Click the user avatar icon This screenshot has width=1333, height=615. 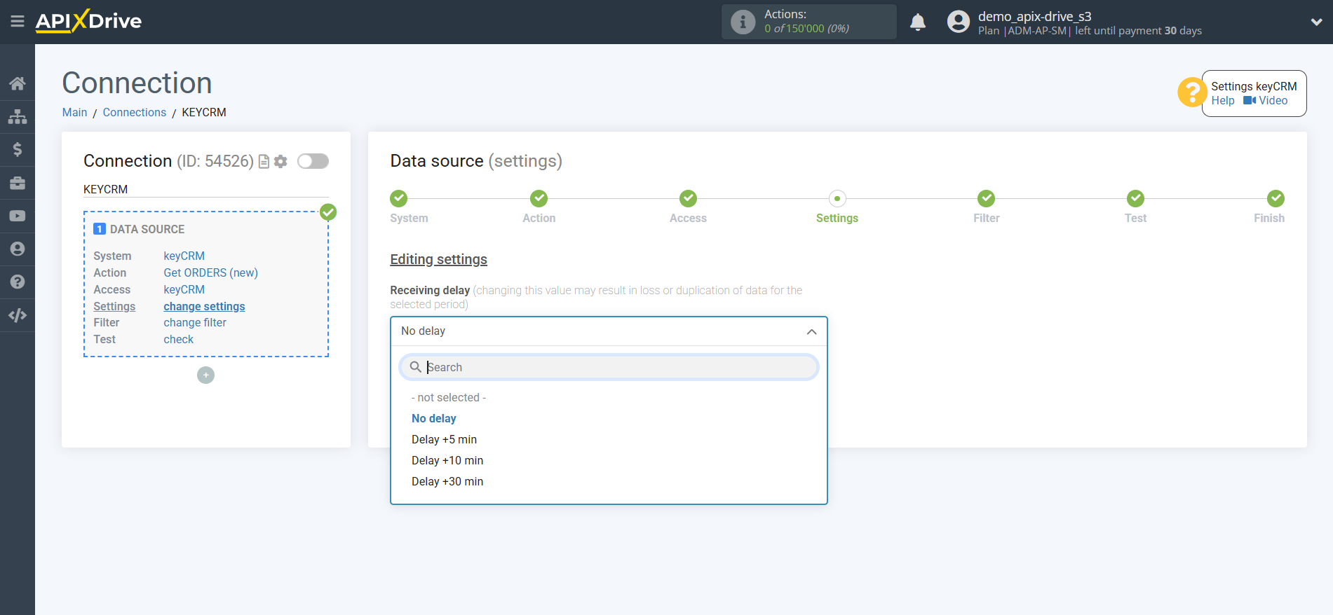point(958,22)
